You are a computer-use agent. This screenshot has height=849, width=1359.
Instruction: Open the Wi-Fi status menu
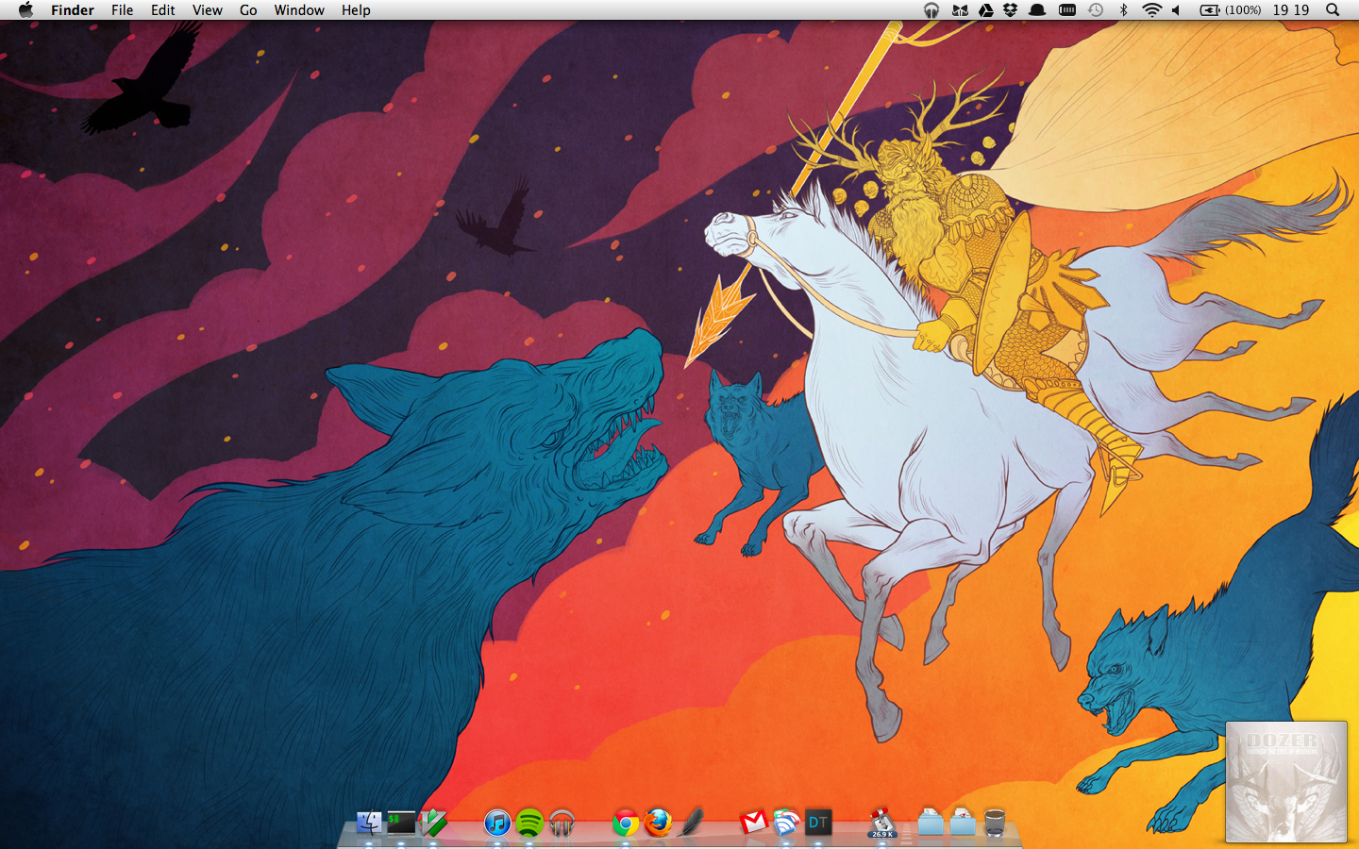click(1151, 10)
